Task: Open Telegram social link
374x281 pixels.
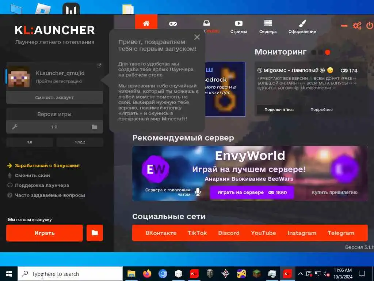Action: [x=341, y=233]
